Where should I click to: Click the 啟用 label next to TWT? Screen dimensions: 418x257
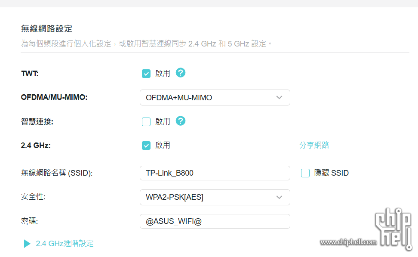(163, 74)
